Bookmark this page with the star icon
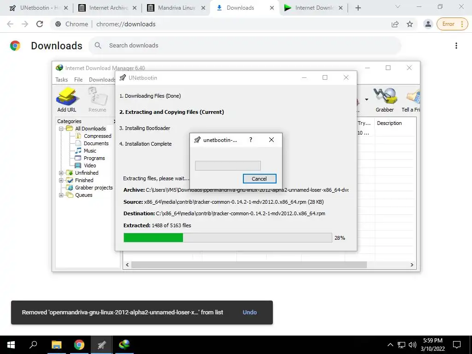This screenshot has height=354, width=472. pos(410,24)
